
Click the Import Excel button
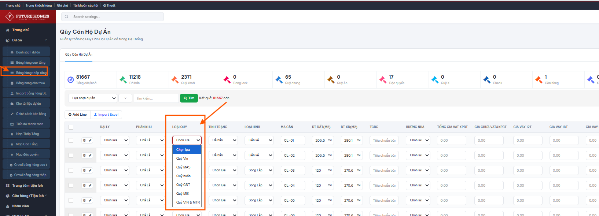(106, 115)
